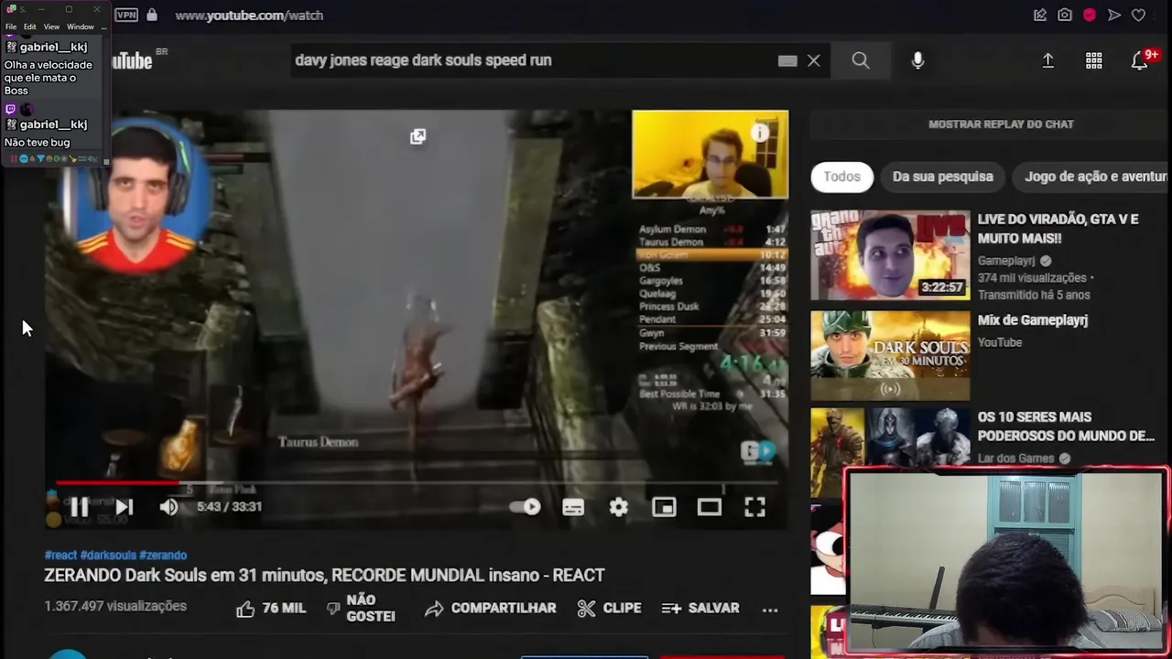Open the notifications bell

click(1139, 60)
